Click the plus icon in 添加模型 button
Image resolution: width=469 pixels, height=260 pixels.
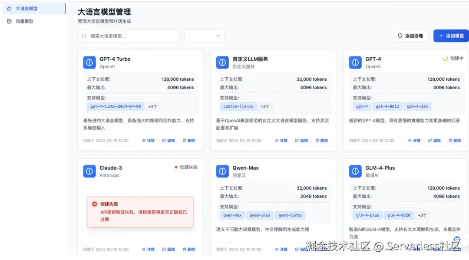point(441,36)
